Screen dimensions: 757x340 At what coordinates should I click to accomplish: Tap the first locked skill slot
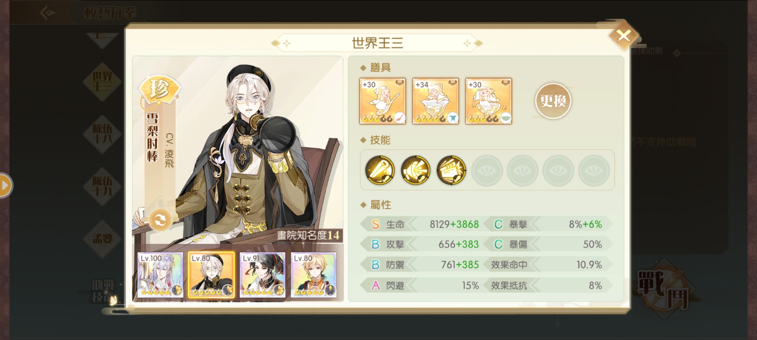487,170
